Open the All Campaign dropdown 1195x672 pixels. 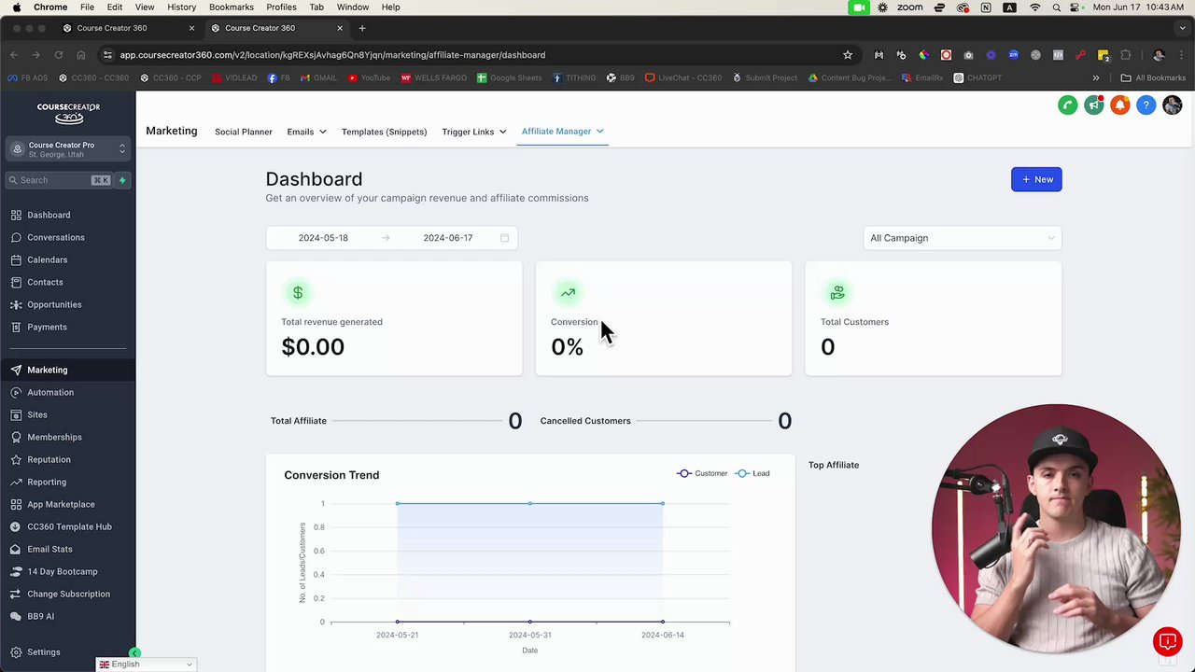point(962,238)
